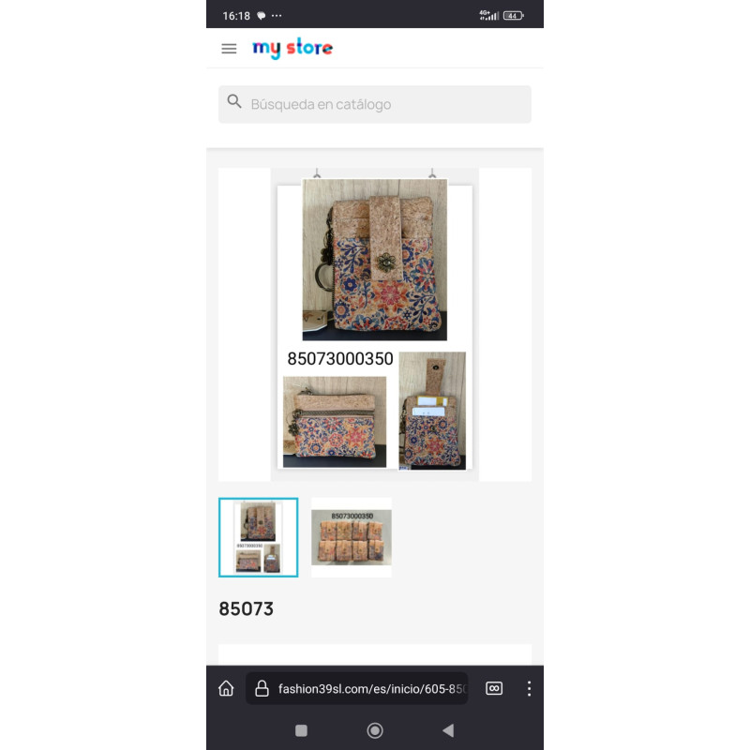750x750 pixels.
Task: Open the three-dot browser menu
Action: tap(529, 689)
